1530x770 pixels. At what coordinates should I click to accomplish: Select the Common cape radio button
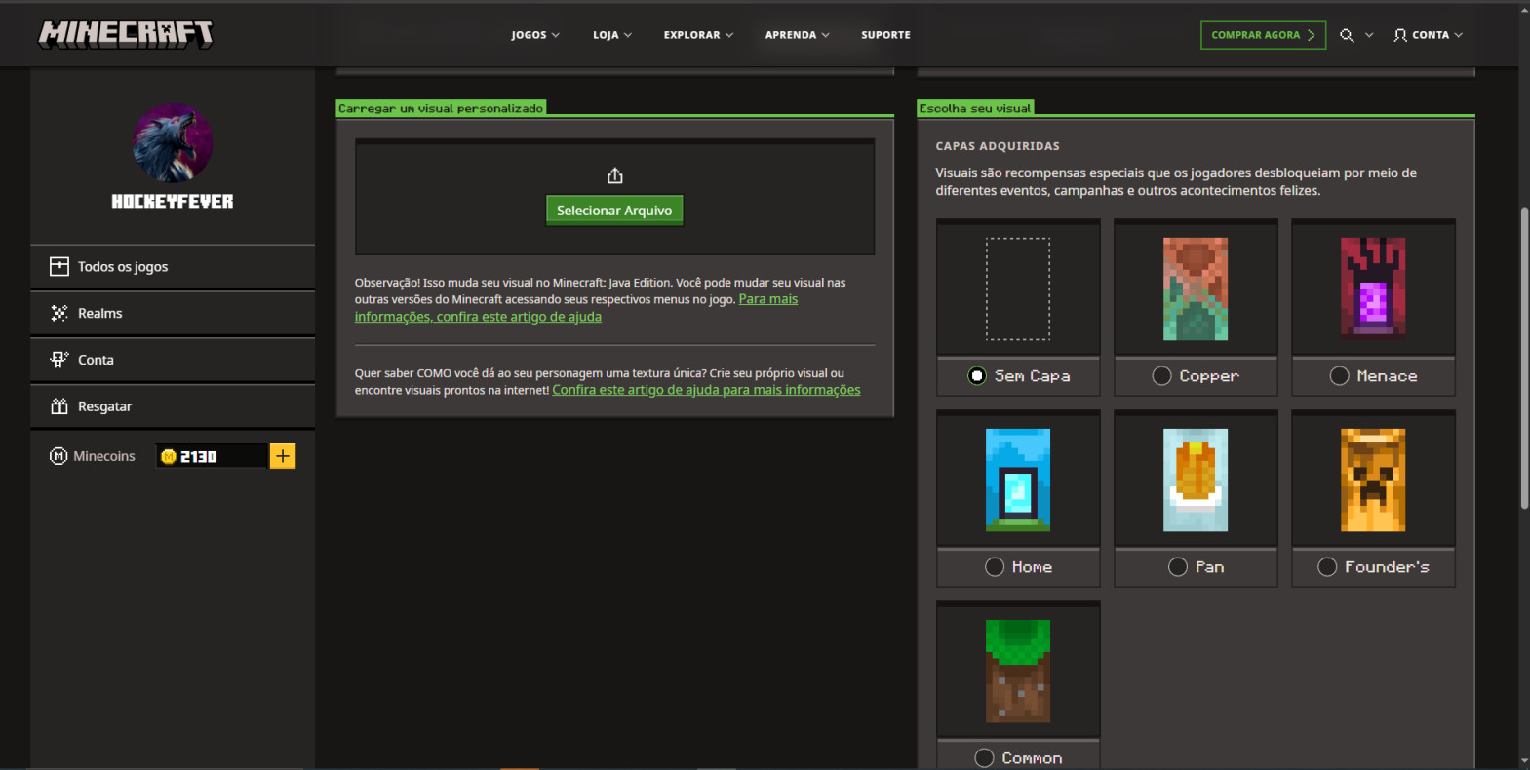click(984, 758)
